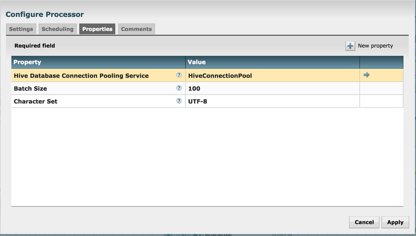Image resolution: width=416 pixels, height=236 pixels.
Task: Click help icon for Hive Database Connection Pooling Service
Action: (179, 75)
